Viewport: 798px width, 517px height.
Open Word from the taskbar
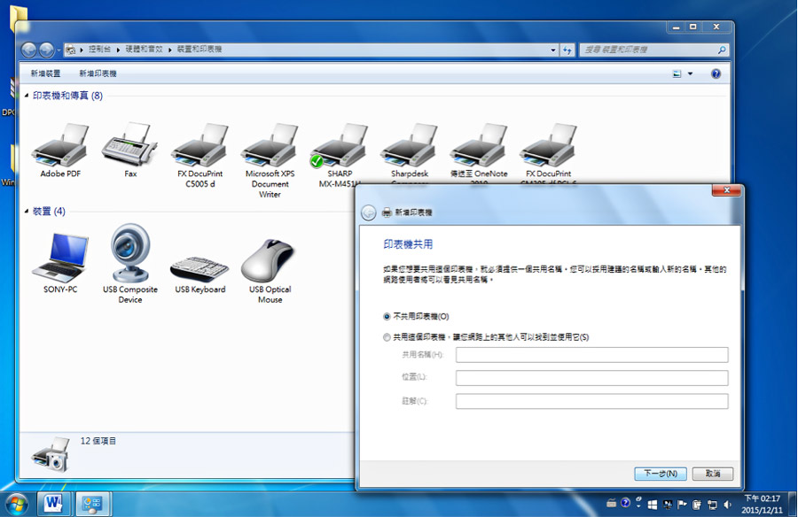[x=53, y=504]
